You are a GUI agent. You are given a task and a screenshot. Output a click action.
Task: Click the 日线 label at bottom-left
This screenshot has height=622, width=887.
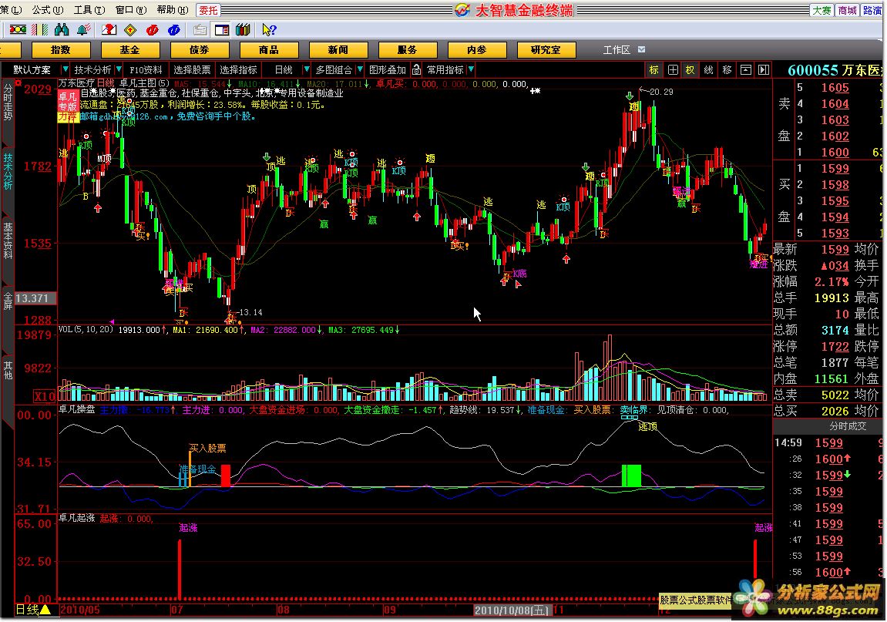pos(27,610)
